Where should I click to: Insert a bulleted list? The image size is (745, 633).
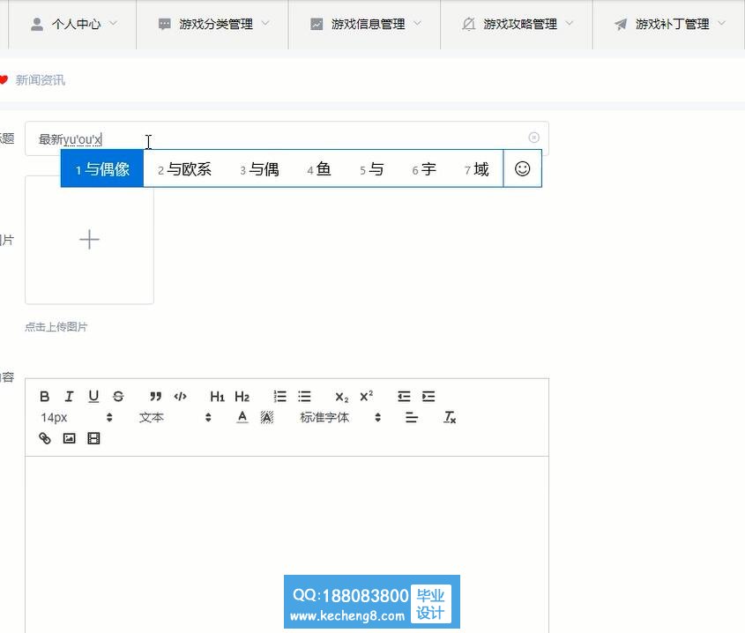pos(304,397)
